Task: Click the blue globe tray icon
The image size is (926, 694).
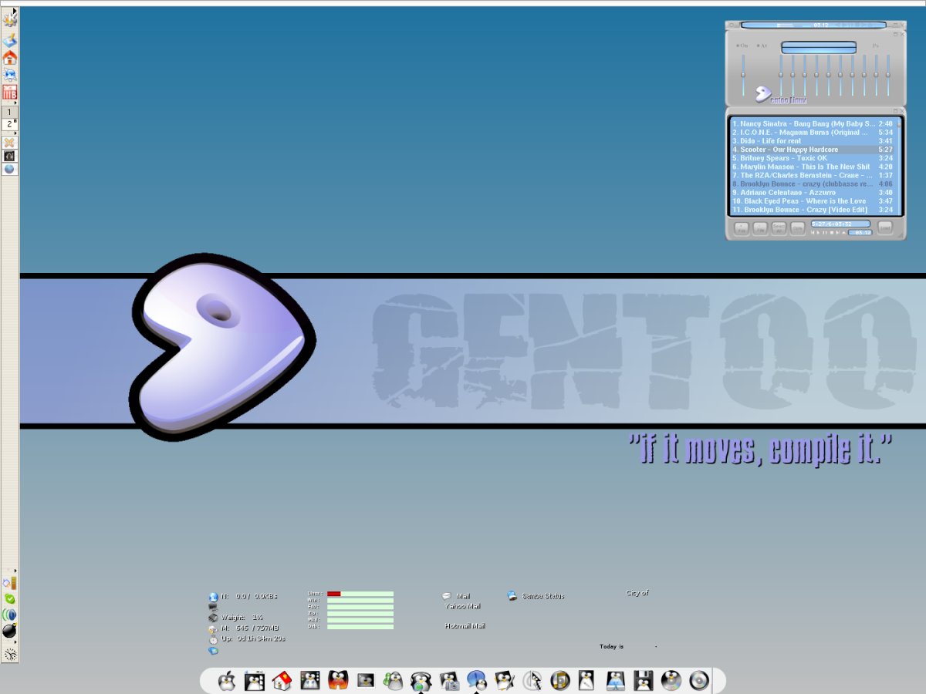Action: pos(9,168)
